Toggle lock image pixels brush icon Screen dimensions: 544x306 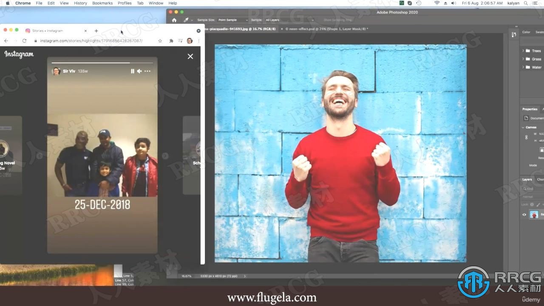tap(538, 204)
